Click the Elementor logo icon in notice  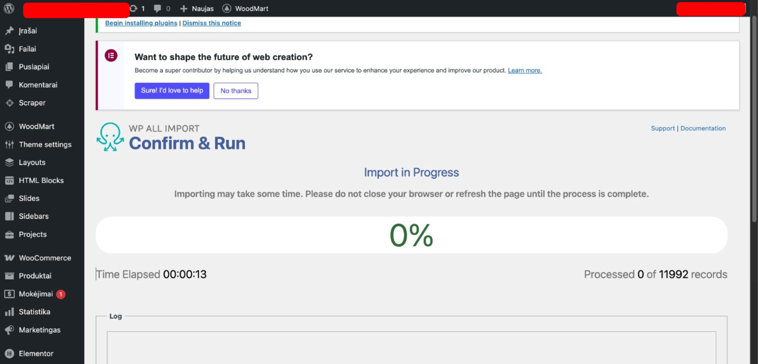(x=111, y=56)
